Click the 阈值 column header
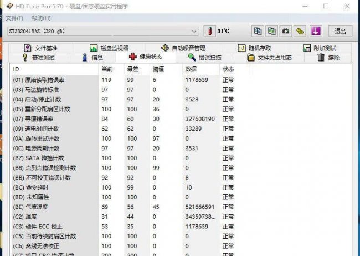360x256 pixels. pyautogui.click(x=167, y=69)
